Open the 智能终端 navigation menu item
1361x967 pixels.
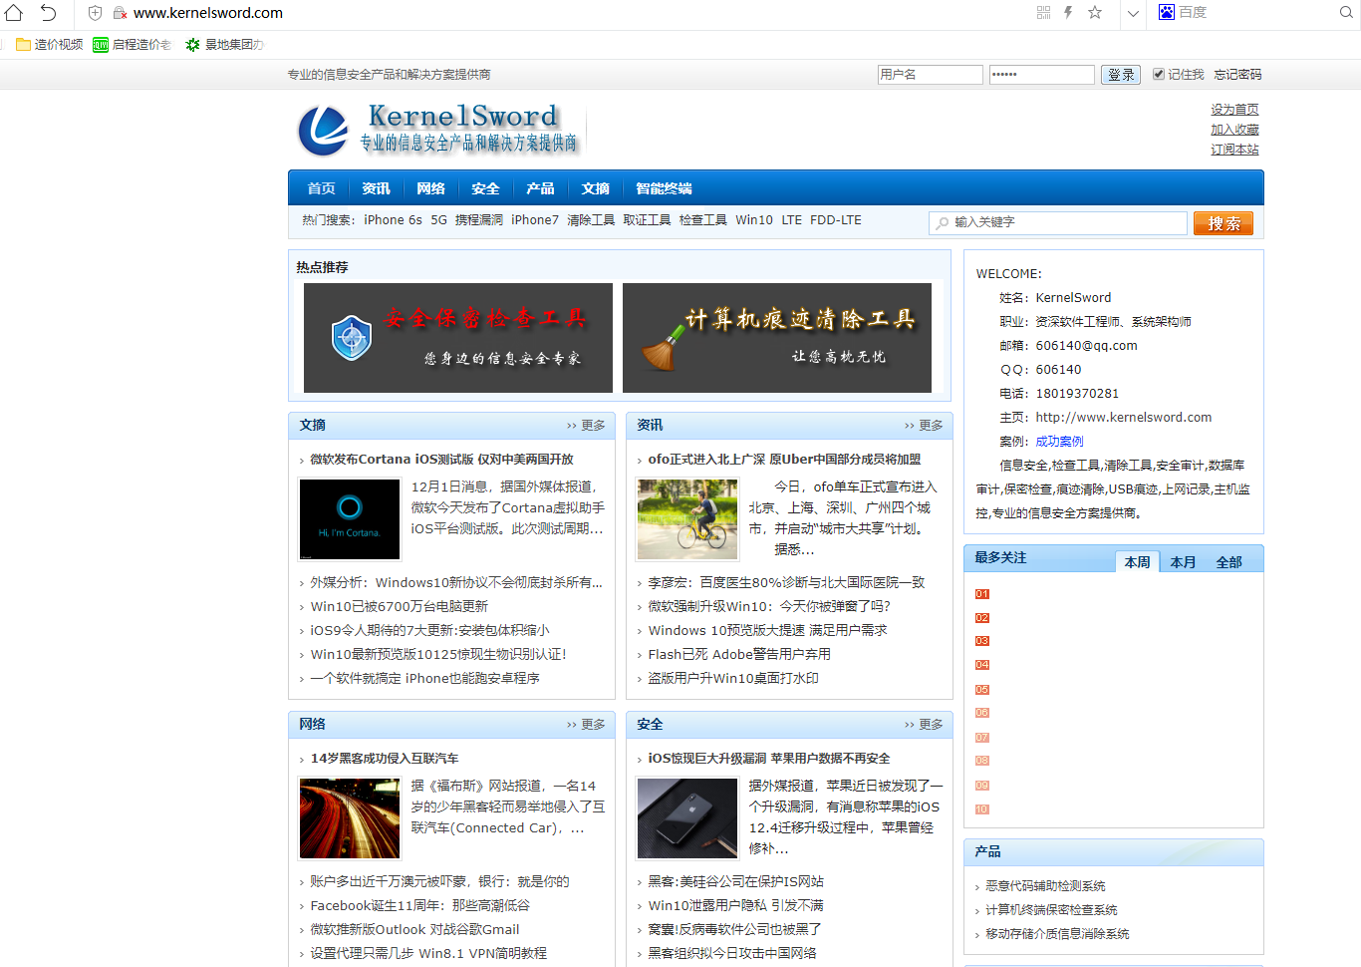click(664, 188)
